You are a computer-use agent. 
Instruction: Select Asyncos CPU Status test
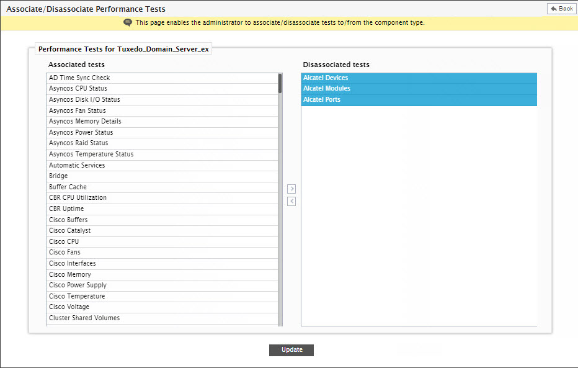click(162, 89)
